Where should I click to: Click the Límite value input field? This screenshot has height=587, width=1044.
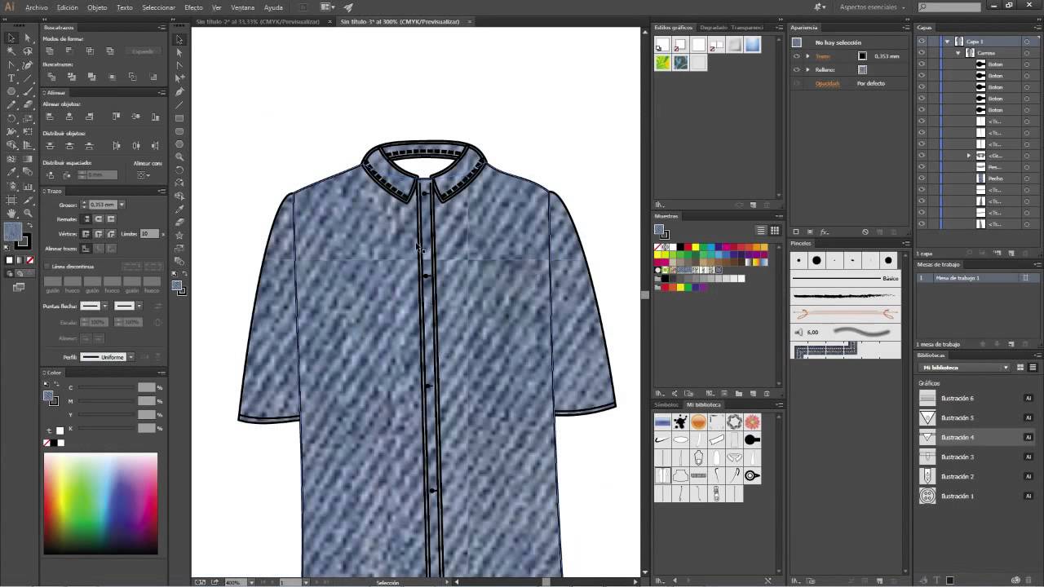[149, 234]
